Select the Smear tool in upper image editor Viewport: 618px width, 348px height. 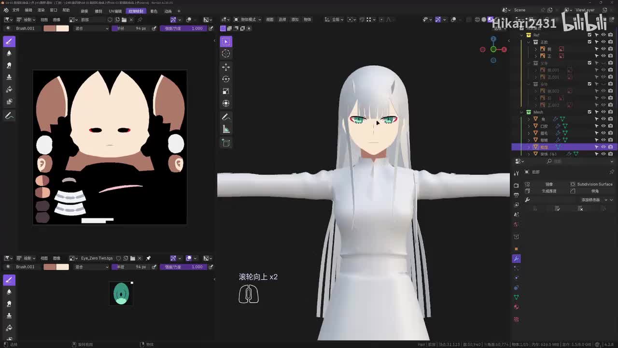(x=9, y=65)
